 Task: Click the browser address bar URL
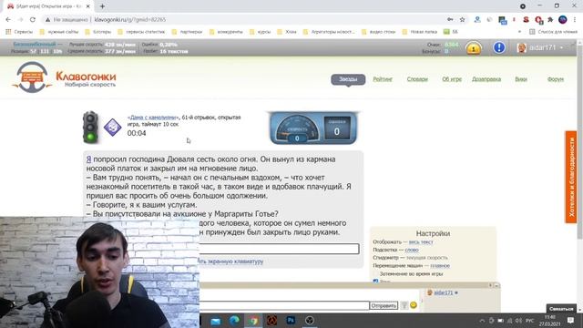click(130, 19)
